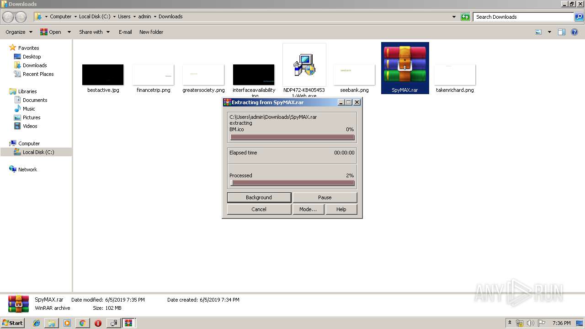Open Windows Explorer taskbar icon
585x329 pixels.
click(x=52, y=323)
